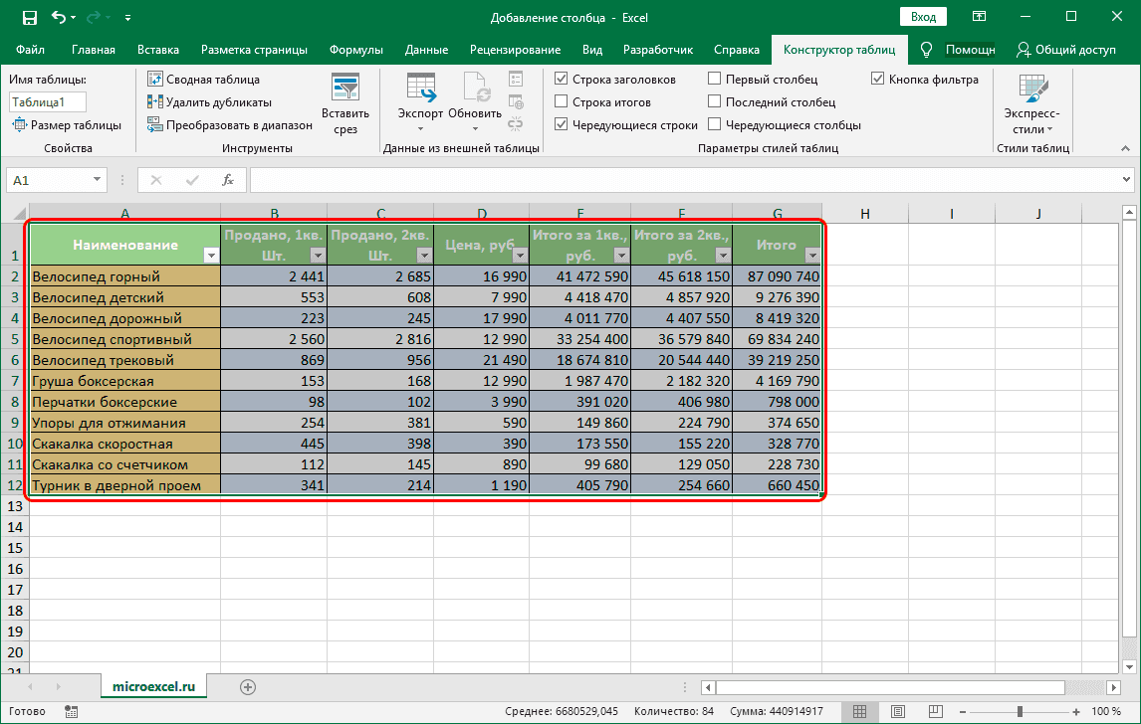The width and height of the screenshot is (1141, 724).
Task: Click the Экспорт icon
Action: click(x=419, y=90)
